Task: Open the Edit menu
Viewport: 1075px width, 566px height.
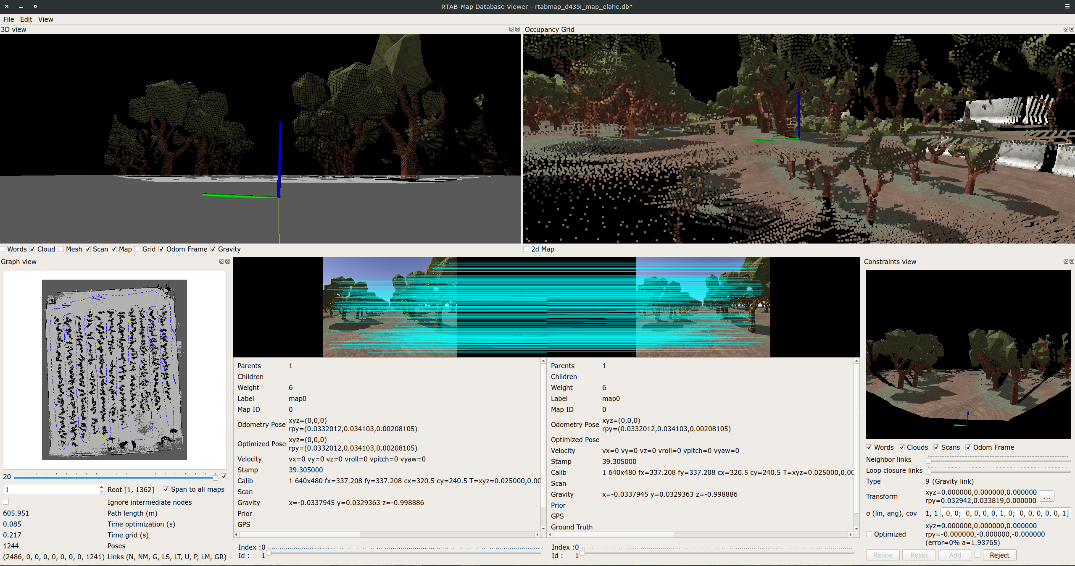Action: [x=26, y=19]
